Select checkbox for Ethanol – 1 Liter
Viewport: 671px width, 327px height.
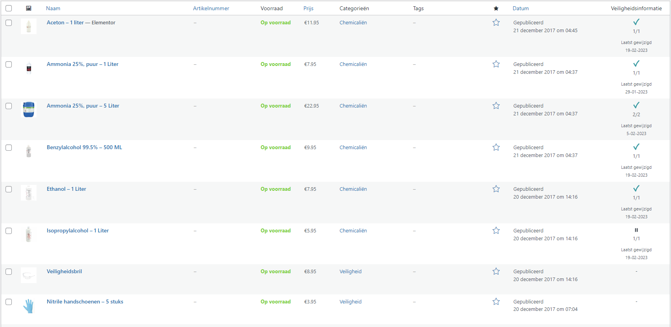click(9, 189)
